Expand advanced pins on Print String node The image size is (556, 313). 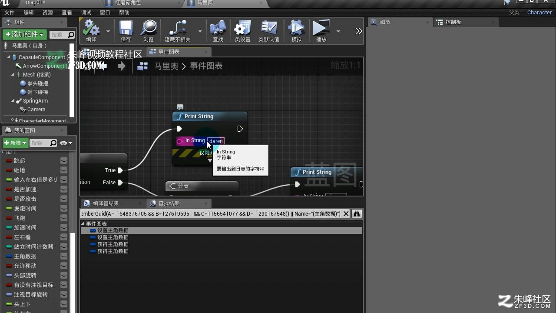coord(210,160)
